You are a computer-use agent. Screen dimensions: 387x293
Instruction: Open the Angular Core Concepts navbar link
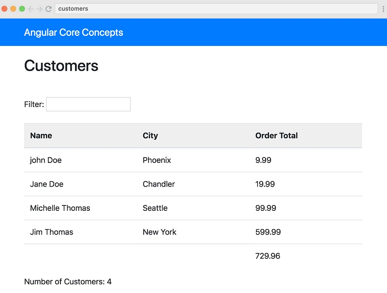tap(74, 32)
